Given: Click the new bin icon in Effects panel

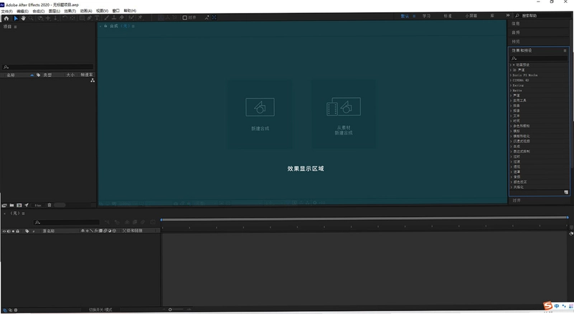Looking at the screenshot, I should tap(566, 192).
